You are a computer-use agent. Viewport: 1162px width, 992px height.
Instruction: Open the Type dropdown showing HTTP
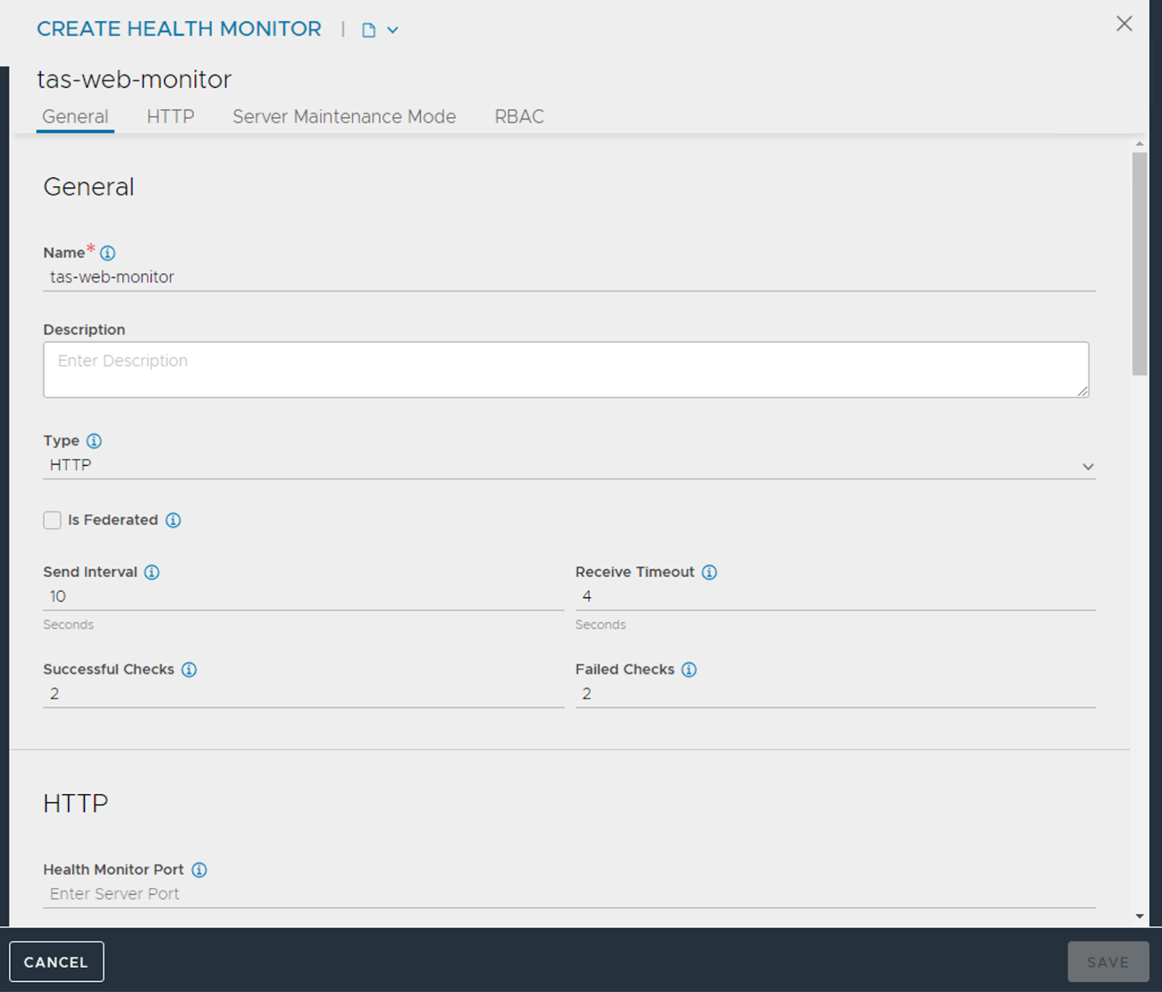click(x=569, y=465)
